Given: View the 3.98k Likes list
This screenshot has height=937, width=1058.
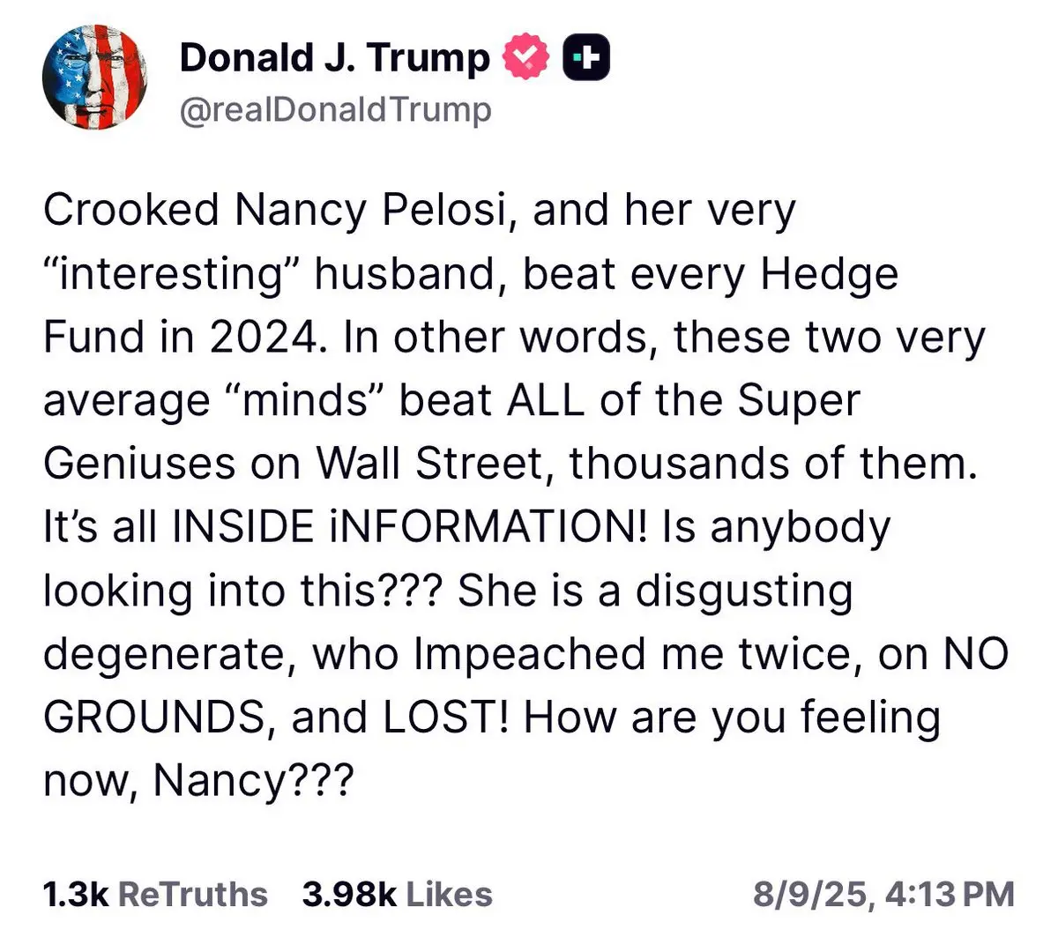Looking at the screenshot, I should click(x=397, y=894).
